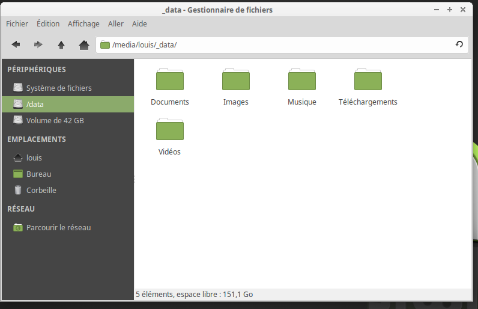Select the Téléchargements folder label

tap(368, 102)
